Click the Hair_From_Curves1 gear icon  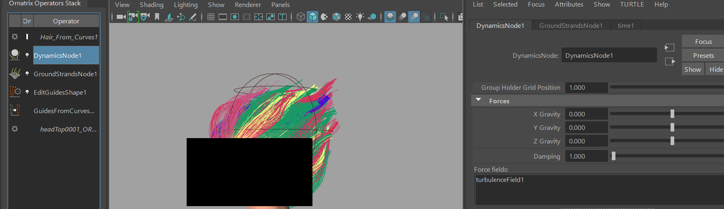tap(15, 37)
